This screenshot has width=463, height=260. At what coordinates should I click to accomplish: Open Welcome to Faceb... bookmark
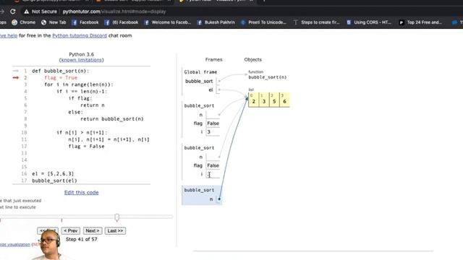167,22
